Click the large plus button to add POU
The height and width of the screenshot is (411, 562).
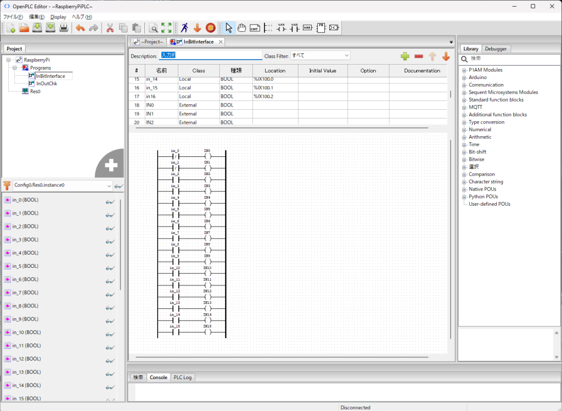[x=110, y=165]
